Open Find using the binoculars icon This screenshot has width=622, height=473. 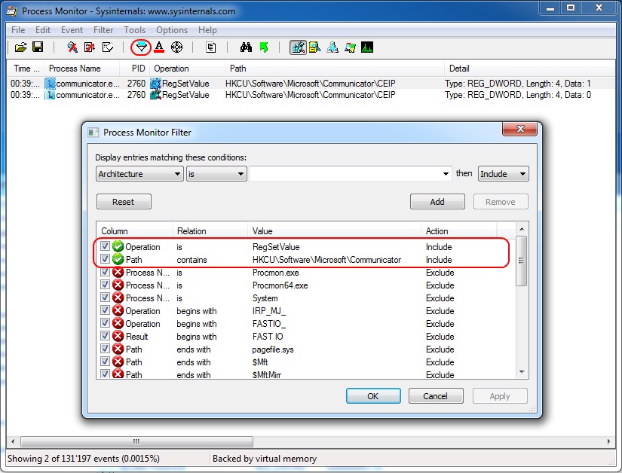pos(246,47)
